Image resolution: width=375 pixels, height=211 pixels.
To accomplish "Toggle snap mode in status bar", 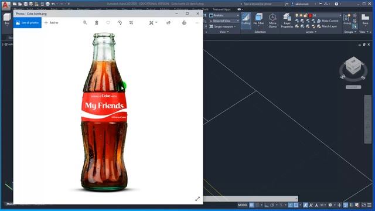I will click(x=257, y=205).
